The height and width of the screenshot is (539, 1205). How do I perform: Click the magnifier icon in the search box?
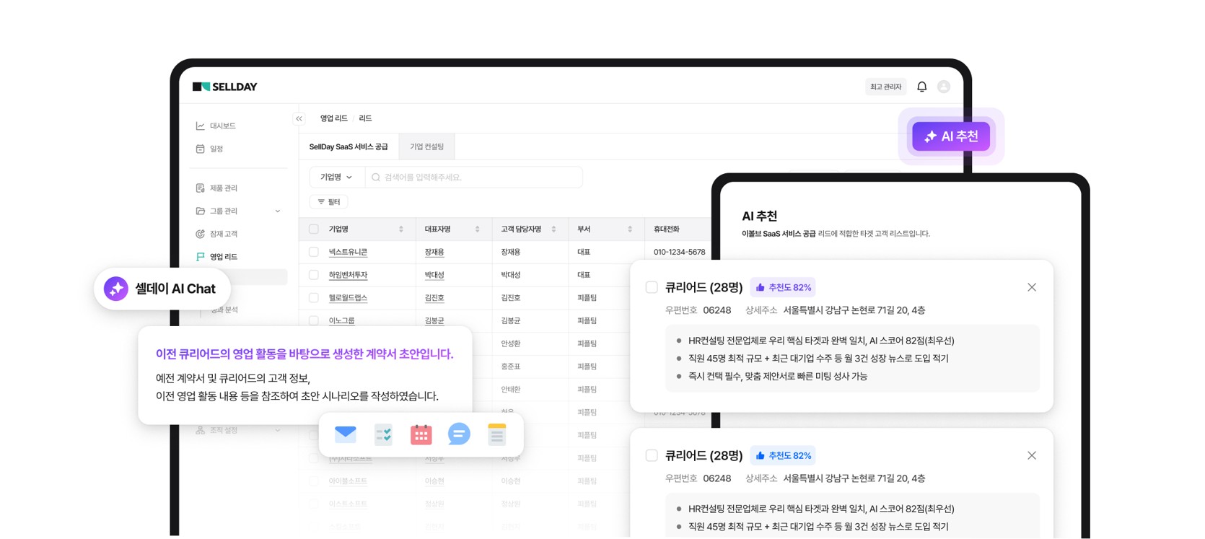376,178
